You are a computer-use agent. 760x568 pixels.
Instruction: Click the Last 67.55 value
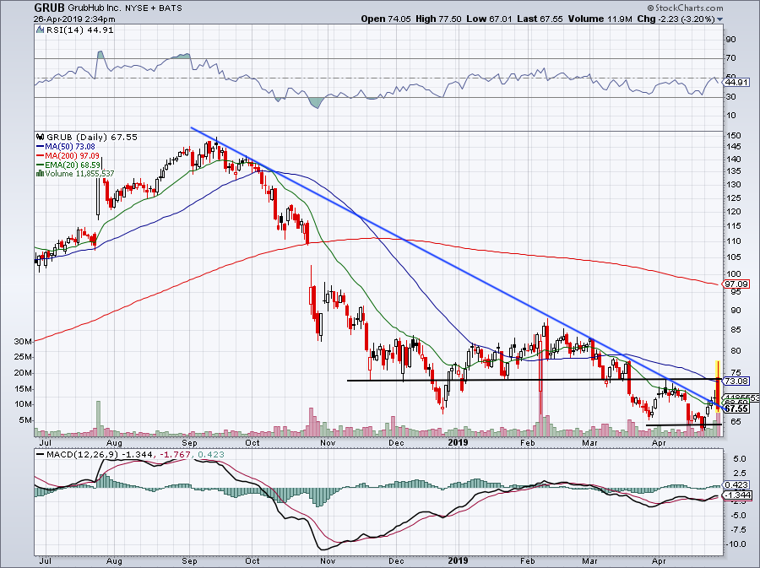540,19
